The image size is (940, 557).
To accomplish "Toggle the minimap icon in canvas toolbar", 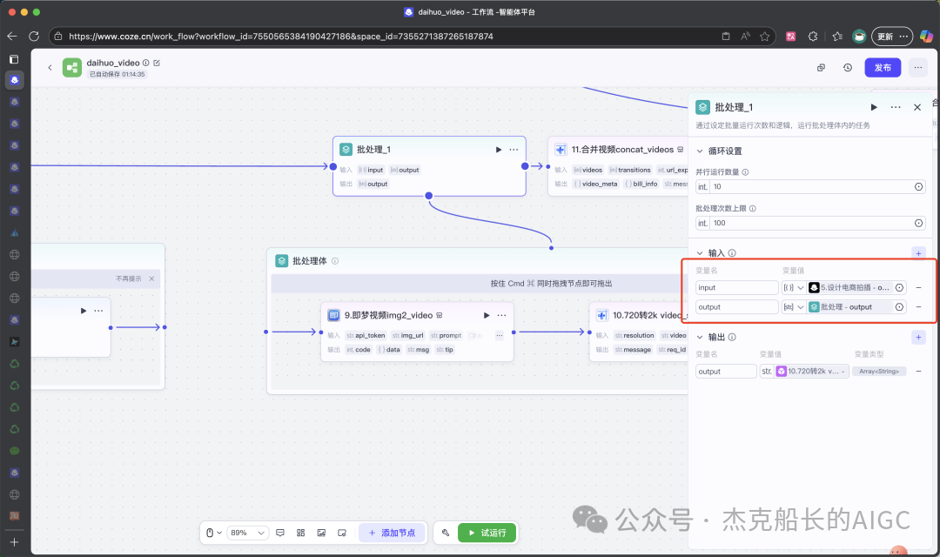I will point(342,533).
